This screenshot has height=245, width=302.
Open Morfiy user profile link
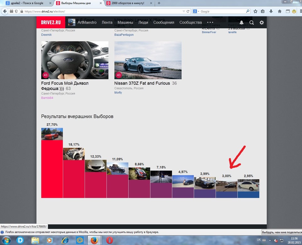pyautogui.click(x=118, y=92)
